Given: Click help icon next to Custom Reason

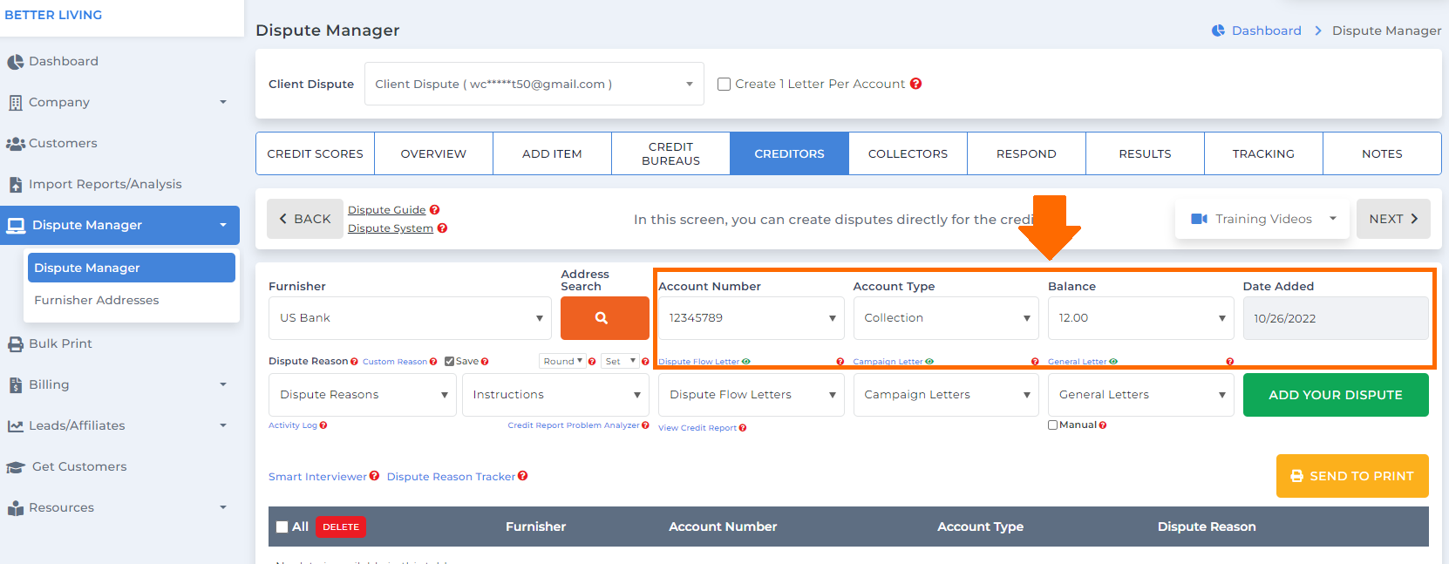Looking at the screenshot, I should (x=433, y=362).
